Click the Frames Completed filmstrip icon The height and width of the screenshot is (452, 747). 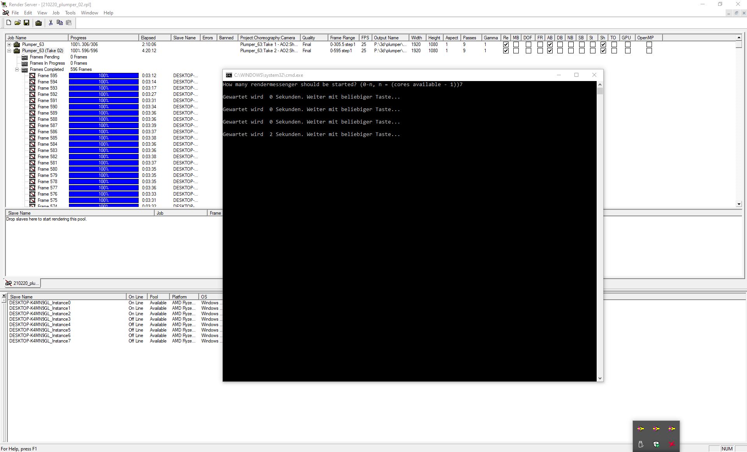coord(25,69)
